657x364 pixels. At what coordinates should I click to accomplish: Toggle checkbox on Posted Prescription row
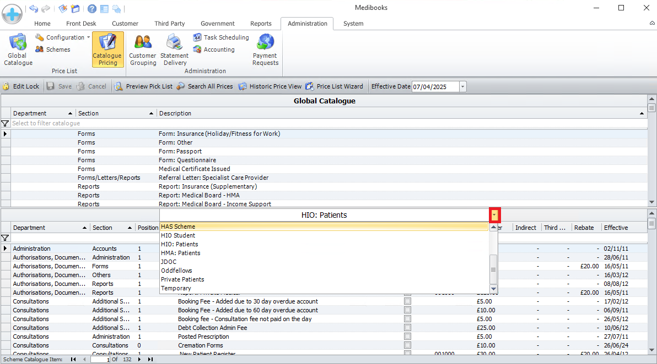coord(407,337)
